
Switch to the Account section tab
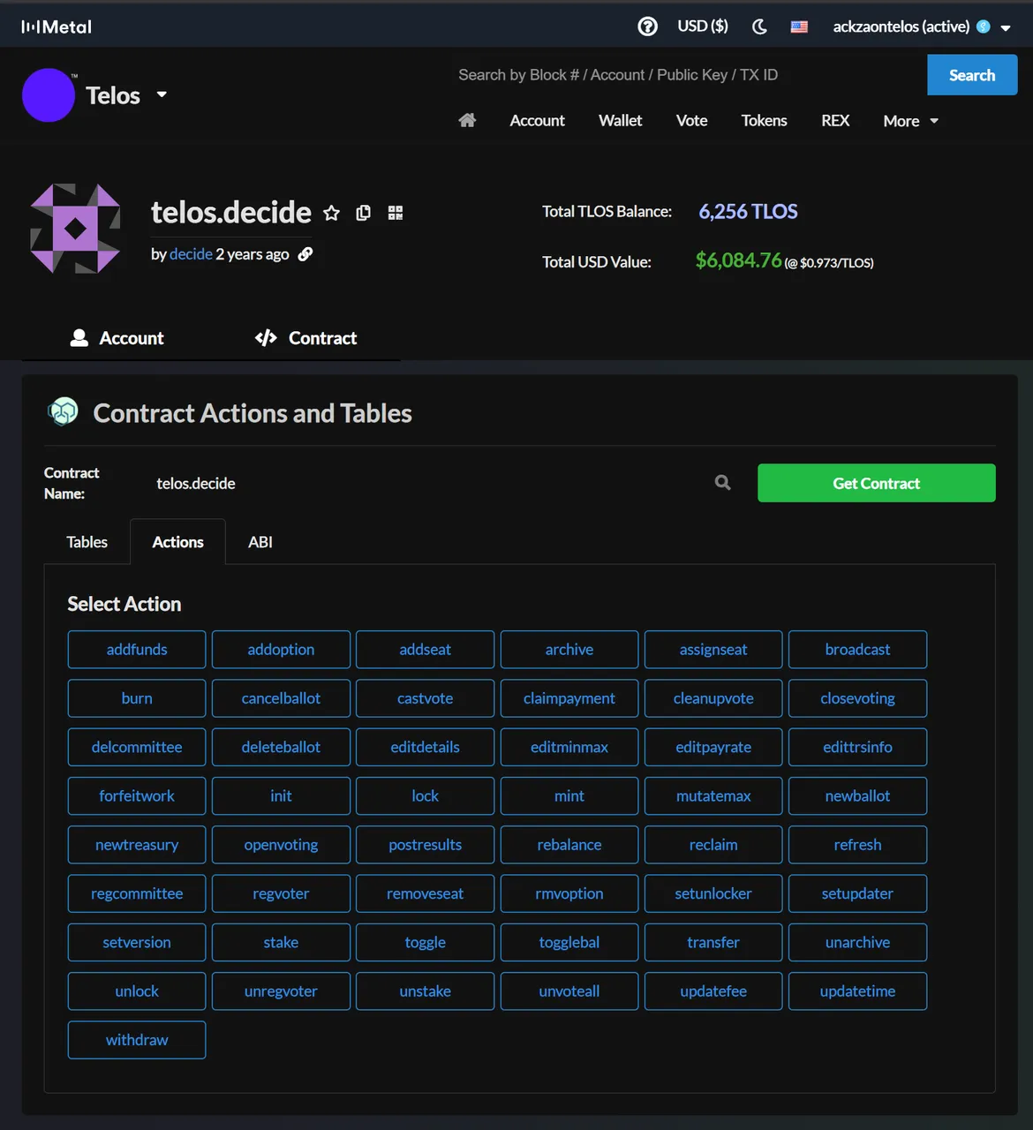coord(117,338)
